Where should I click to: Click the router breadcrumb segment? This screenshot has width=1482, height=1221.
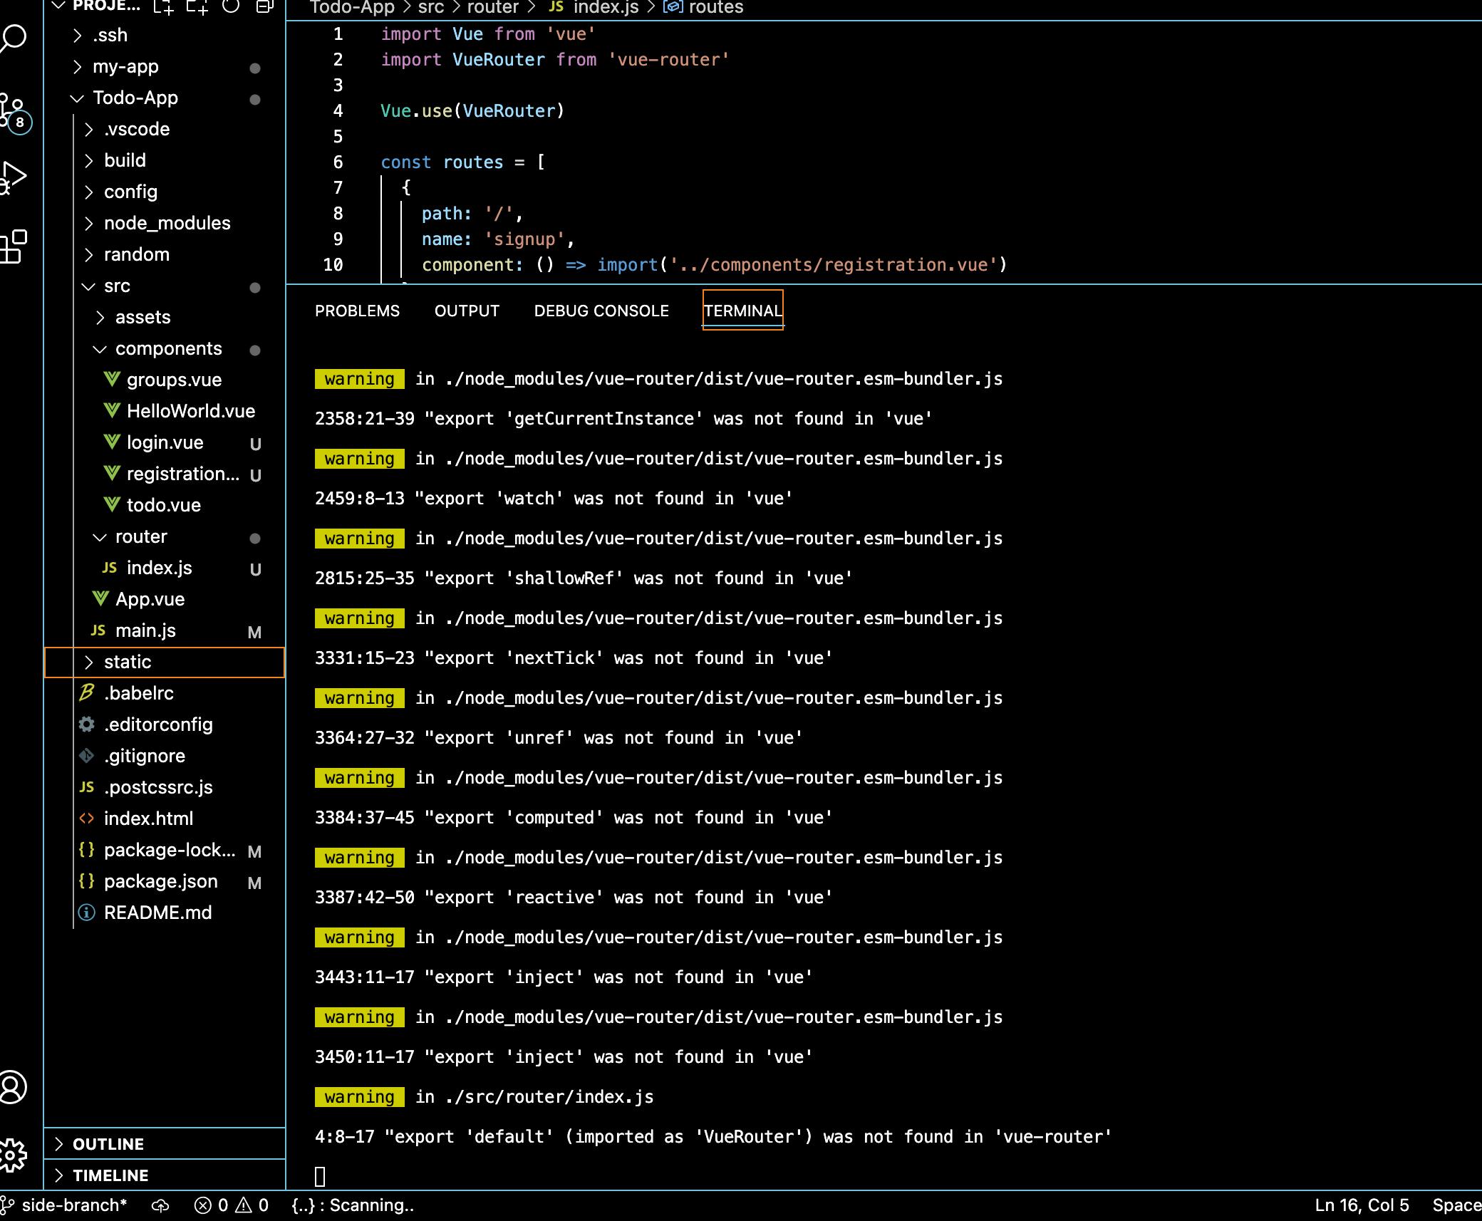coord(492,7)
